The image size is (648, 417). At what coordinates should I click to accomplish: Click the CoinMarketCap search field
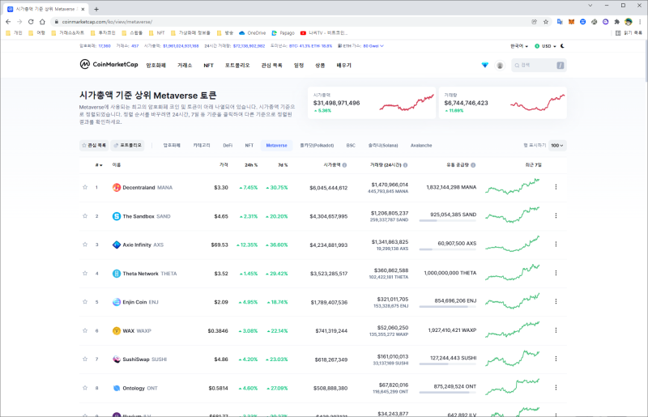539,66
